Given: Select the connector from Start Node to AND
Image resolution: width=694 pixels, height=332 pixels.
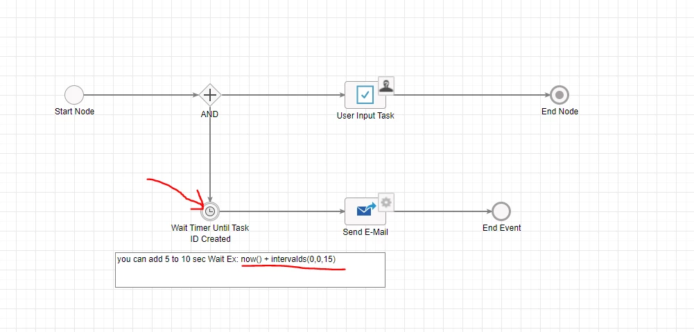Looking at the screenshot, I should [x=141, y=95].
